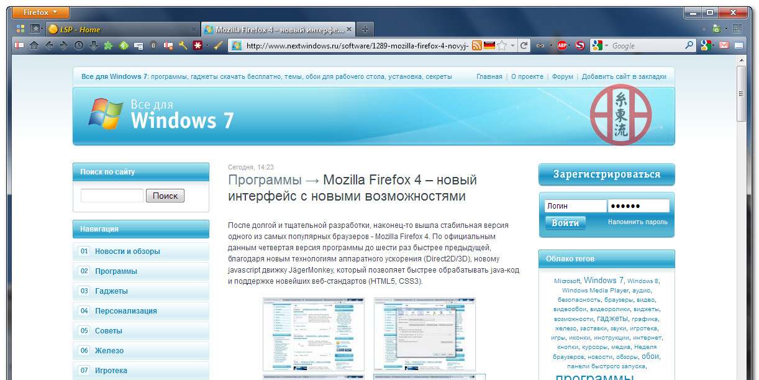Click the red-white flag icon at toolbar start
The height and width of the screenshot is (380, 759).
click(x=19, y=45)
